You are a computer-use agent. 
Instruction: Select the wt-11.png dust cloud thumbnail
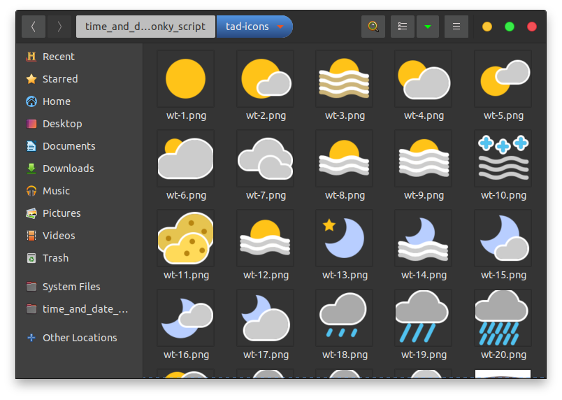[x=186, y=238]
